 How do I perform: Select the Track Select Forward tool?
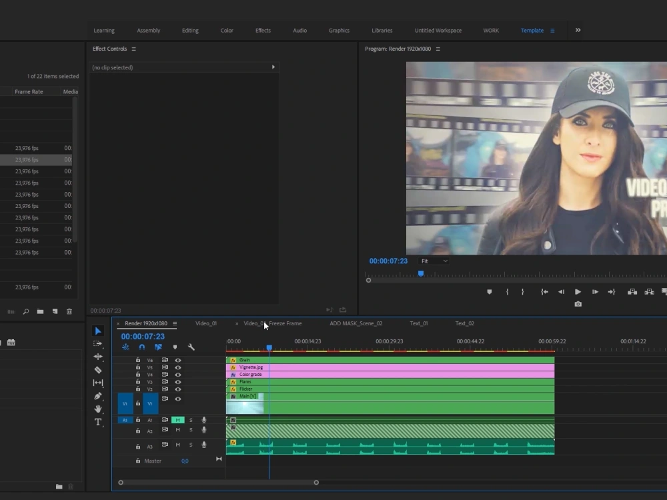click(98, 343)
